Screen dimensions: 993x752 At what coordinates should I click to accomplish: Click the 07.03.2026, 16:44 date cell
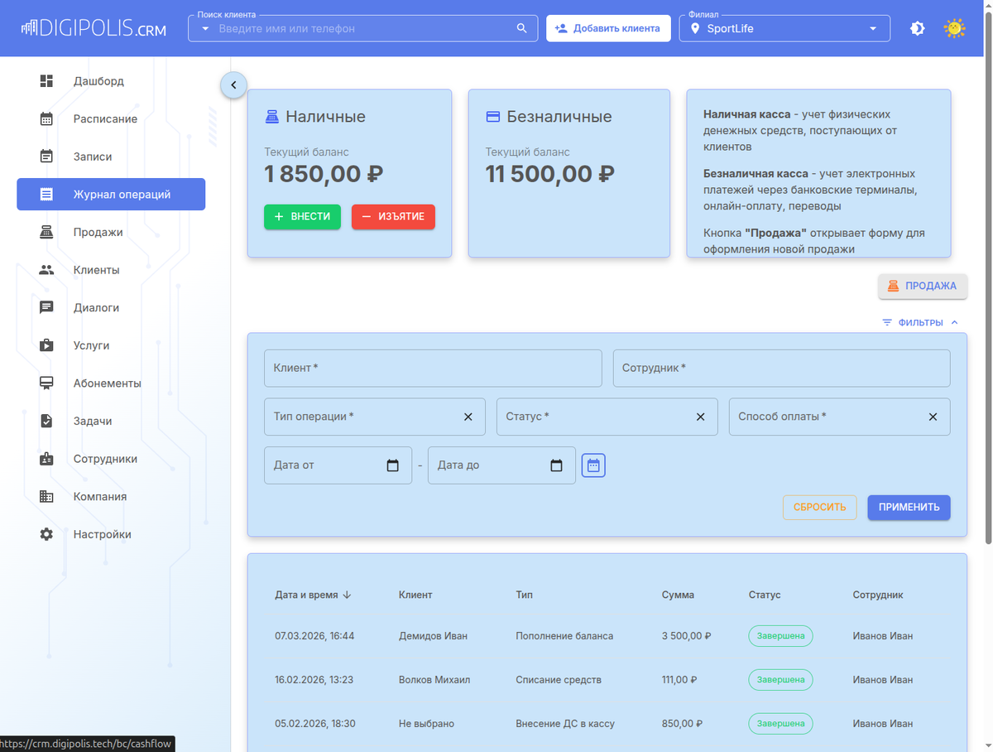point(314,636)
